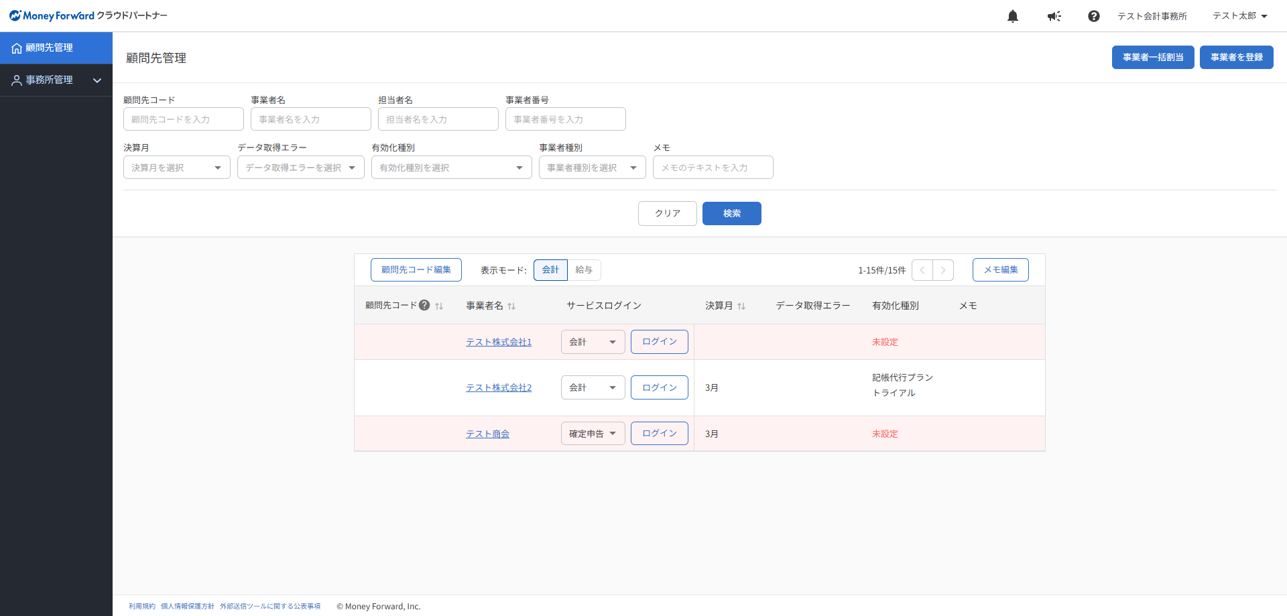The height and width of the screenshot is (616, 1287).
Task: Click ログイン button for テスト株式会社2
Action: click(x=660, y=387)
